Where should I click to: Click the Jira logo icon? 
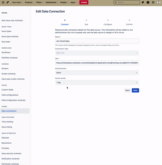coord(8,2)
